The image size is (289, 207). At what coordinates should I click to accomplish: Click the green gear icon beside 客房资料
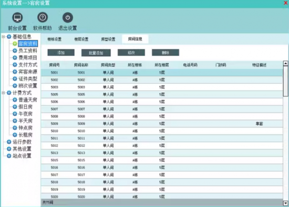(x=15, y=44)
